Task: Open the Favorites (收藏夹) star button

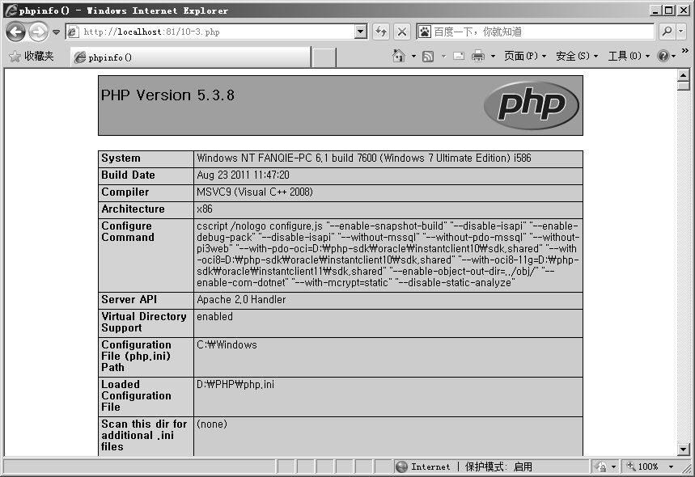Action: [32, 57]
